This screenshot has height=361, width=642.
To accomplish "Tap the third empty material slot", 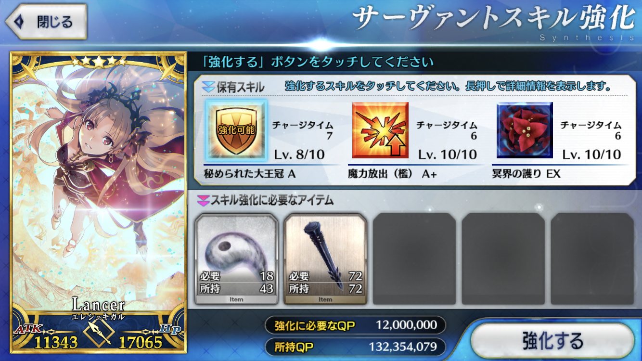I will (414, 259).
